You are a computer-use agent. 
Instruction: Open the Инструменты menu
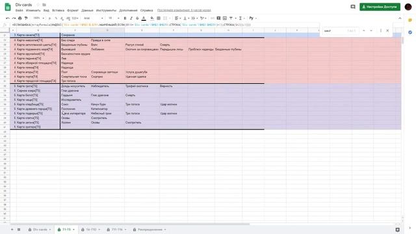(106, 10)
